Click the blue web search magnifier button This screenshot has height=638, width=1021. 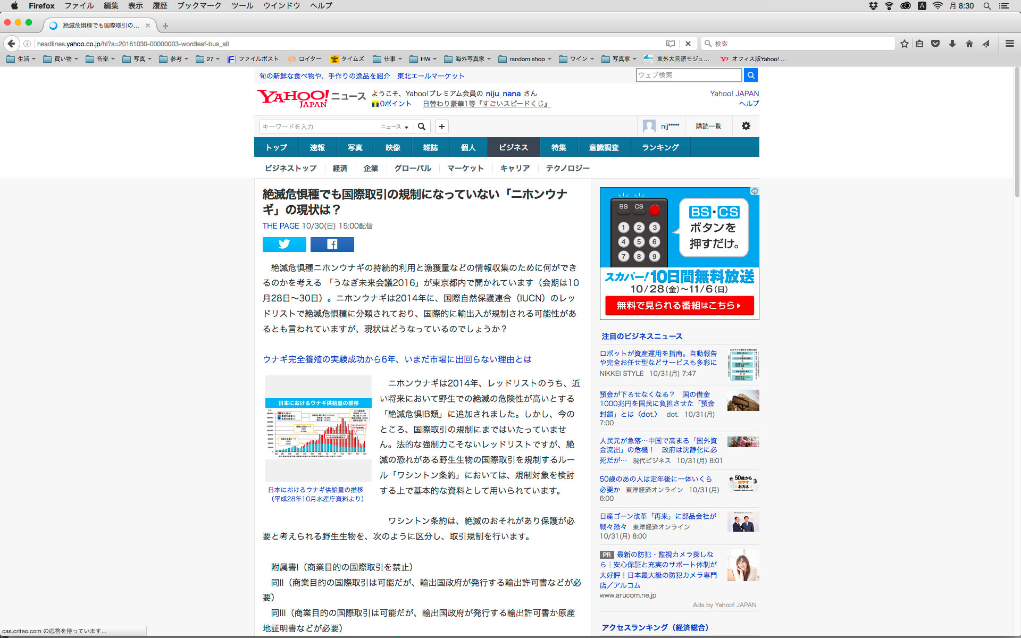pos(750,75)
